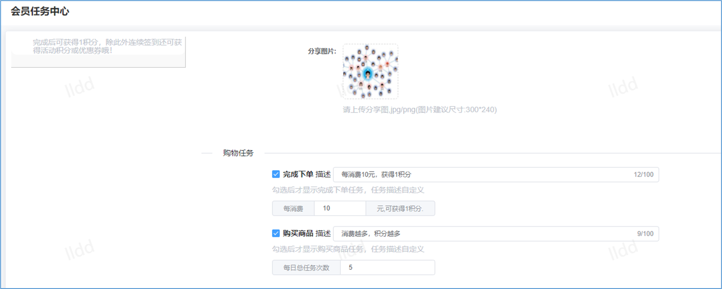The height and width of the screenshot is (289, 722).
Task: Click the sign-in preview text 完成后可获得1积分
Action: click(107, 46)
